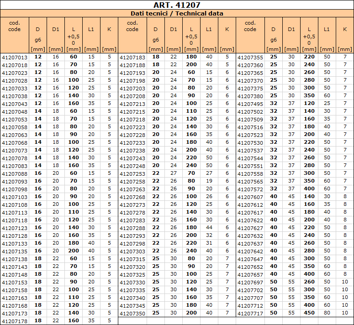354x325 pixels.
Task: Select code cell 41207712
Action: (250, 306)
